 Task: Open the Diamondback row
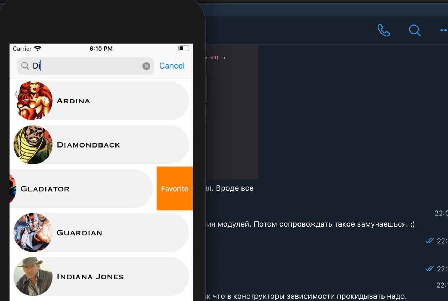(101, 145)
